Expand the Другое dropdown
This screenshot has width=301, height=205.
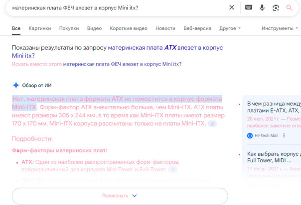pyautogui.click(x=230, y=28)
